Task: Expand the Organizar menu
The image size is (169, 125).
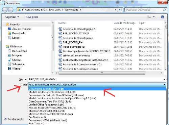Action: [12, 17]
